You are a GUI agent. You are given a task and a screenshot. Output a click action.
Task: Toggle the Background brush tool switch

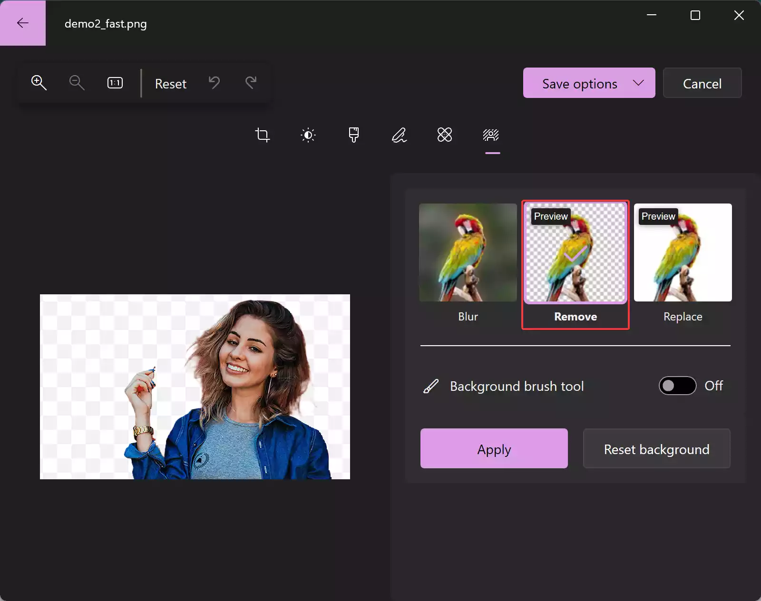(677, 386)
